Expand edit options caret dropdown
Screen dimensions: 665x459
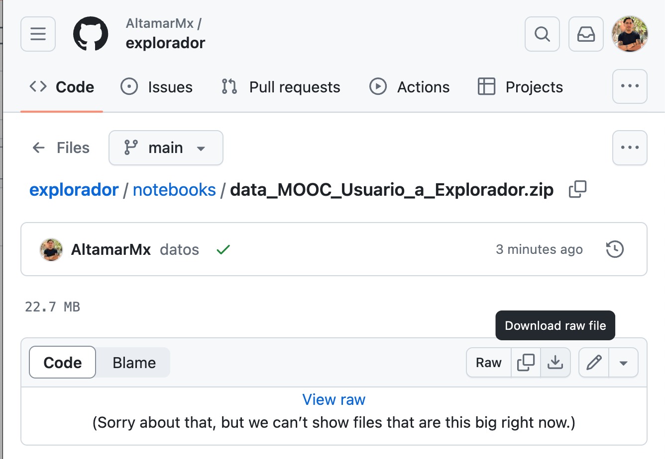coord(623,363)
